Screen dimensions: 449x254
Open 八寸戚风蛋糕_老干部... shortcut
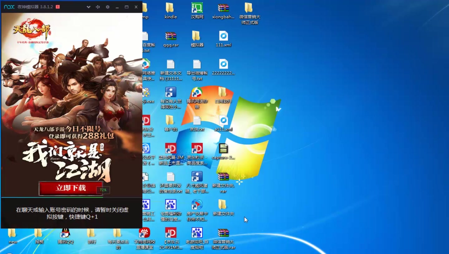coord(197,182)
